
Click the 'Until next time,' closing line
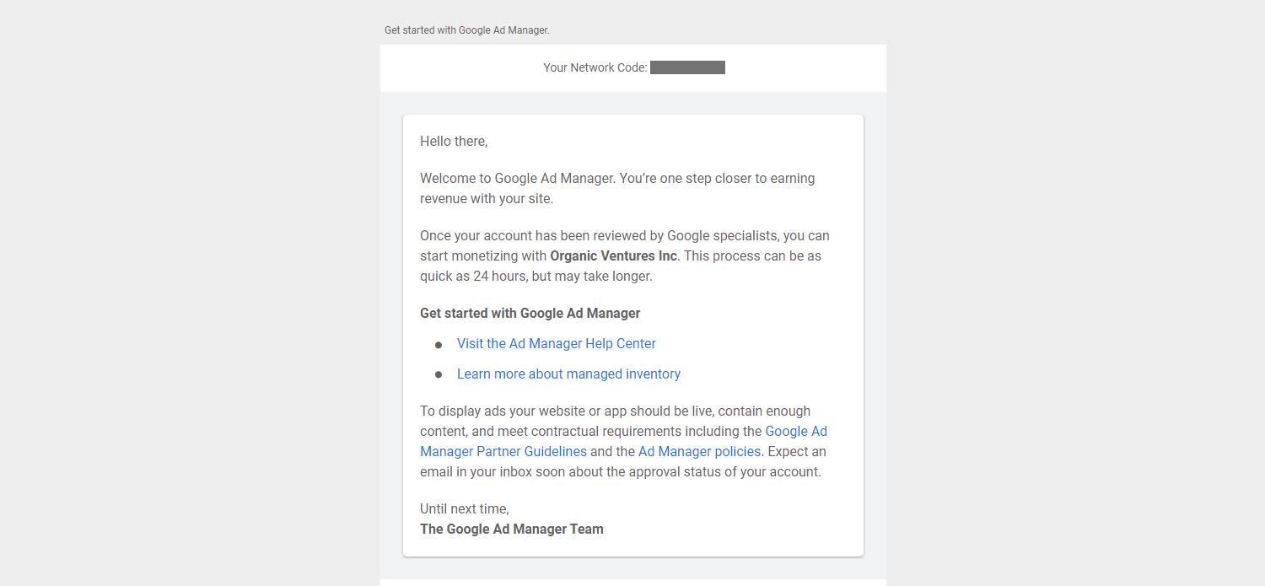[x=464, y=508]
